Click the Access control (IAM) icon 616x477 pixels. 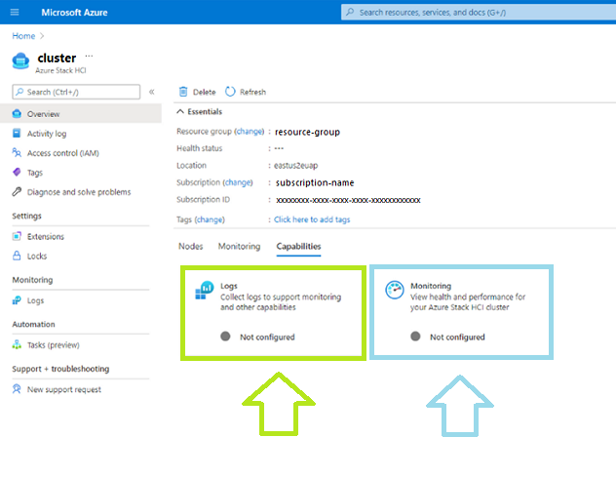(17, 152)
